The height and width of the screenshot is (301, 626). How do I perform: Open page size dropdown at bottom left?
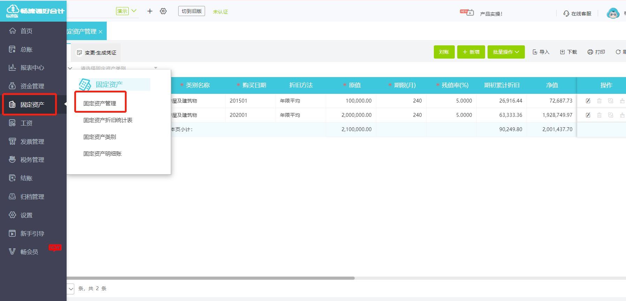coord(71,288)
